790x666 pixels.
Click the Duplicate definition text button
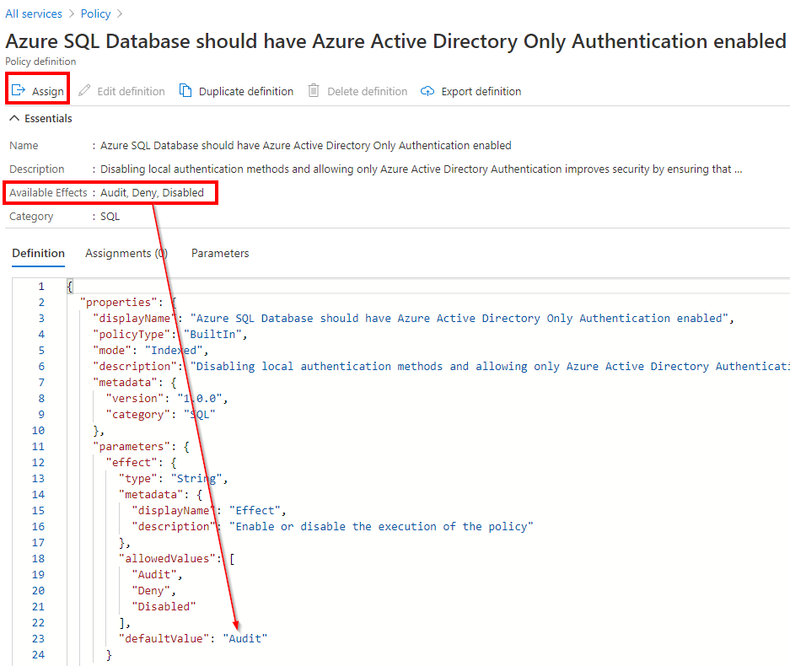pos(246,91)
